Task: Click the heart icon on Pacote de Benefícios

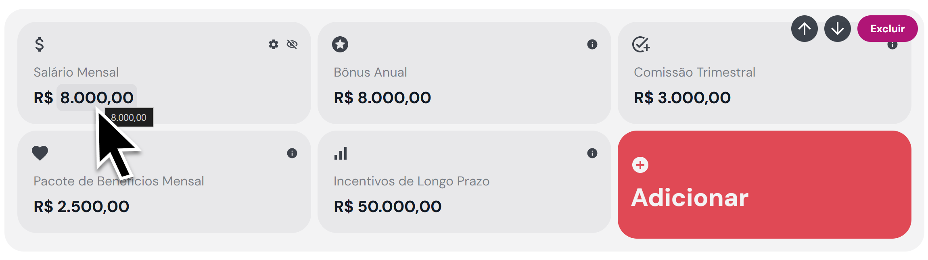Action: click(40, 153)
